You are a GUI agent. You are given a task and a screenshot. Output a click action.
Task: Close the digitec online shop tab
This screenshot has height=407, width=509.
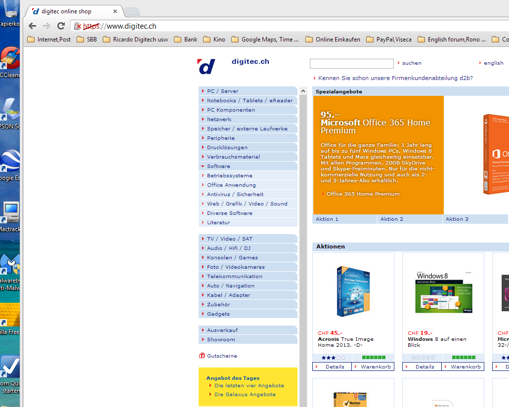pyautogui.click(x=115, y=11)
